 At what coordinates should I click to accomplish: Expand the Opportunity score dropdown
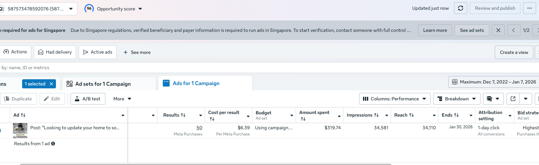[140, 9]
